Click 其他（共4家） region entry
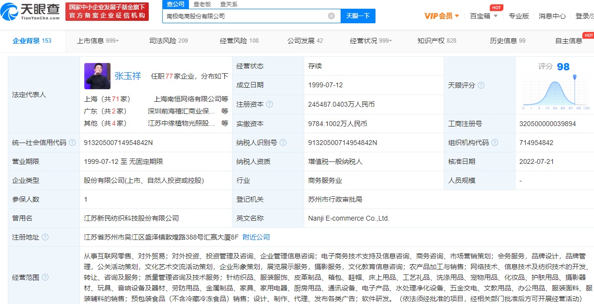 coord(105,123)
